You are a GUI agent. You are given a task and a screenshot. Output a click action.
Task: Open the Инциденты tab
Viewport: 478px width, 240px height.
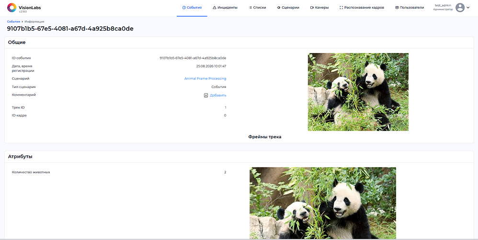point(225,8)
